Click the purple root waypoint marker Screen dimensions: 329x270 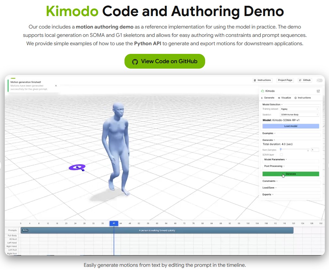(x=77, y=167)
